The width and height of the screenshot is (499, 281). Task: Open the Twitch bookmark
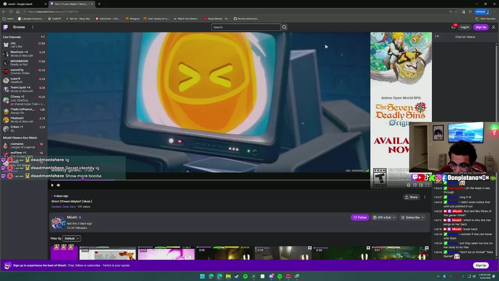8,19
